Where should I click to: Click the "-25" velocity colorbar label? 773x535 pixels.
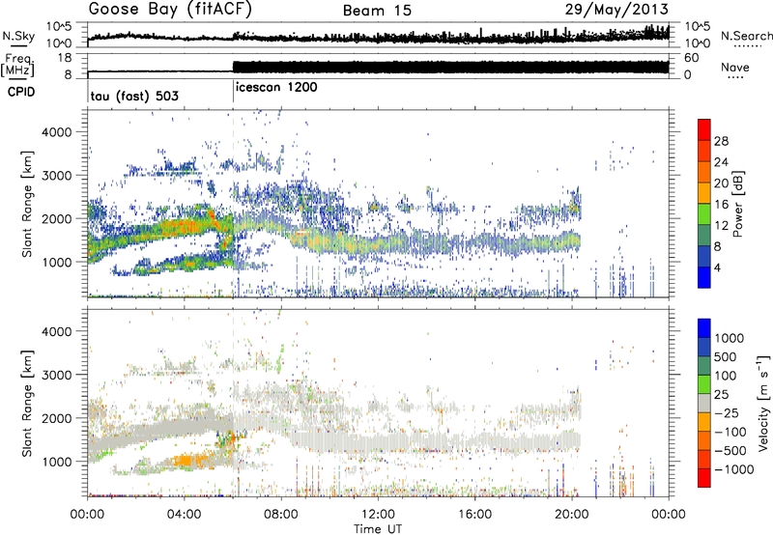pyautogui.click(x=727, y=413)
